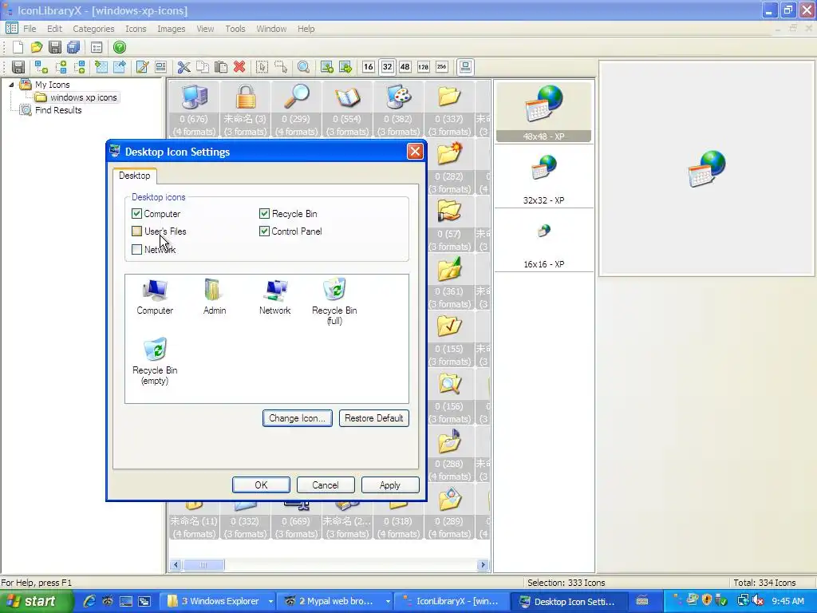
Task: Click the Export images icon with blue arrow
Action: 120,67
